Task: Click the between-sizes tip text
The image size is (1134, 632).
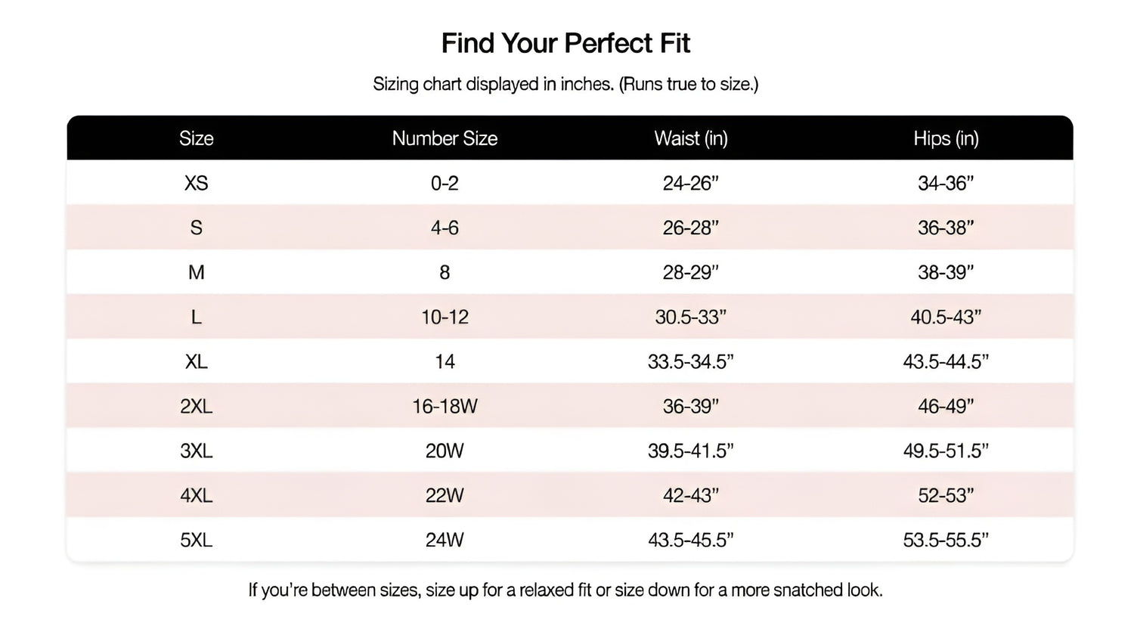Action: 565,590
